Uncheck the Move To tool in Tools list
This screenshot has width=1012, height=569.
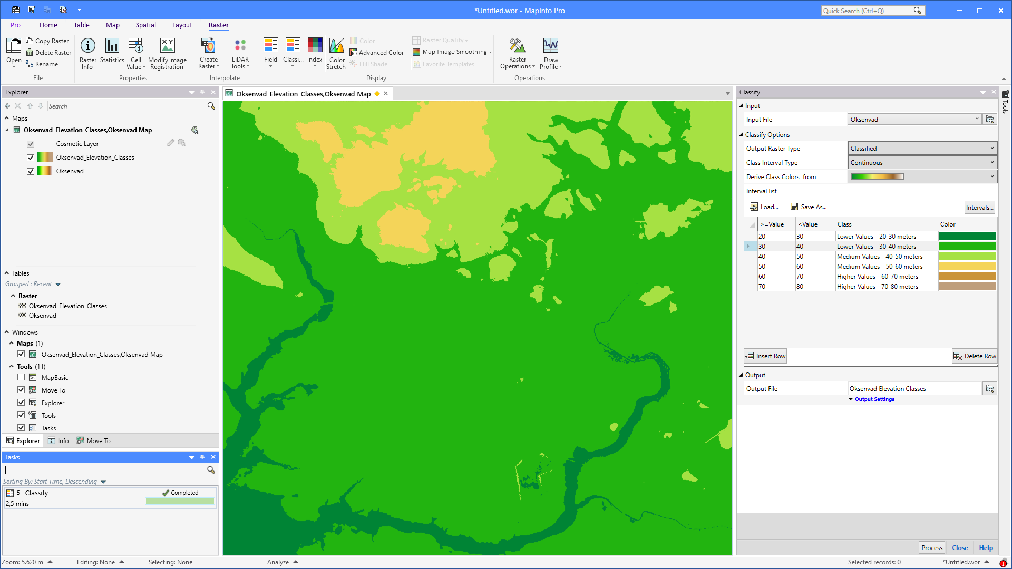coord(21,390)
